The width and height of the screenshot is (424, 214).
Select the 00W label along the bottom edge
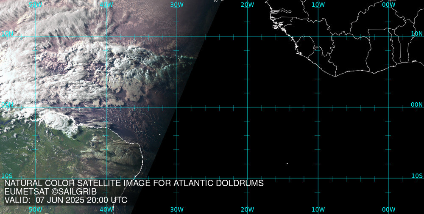(x=389, y=209)
